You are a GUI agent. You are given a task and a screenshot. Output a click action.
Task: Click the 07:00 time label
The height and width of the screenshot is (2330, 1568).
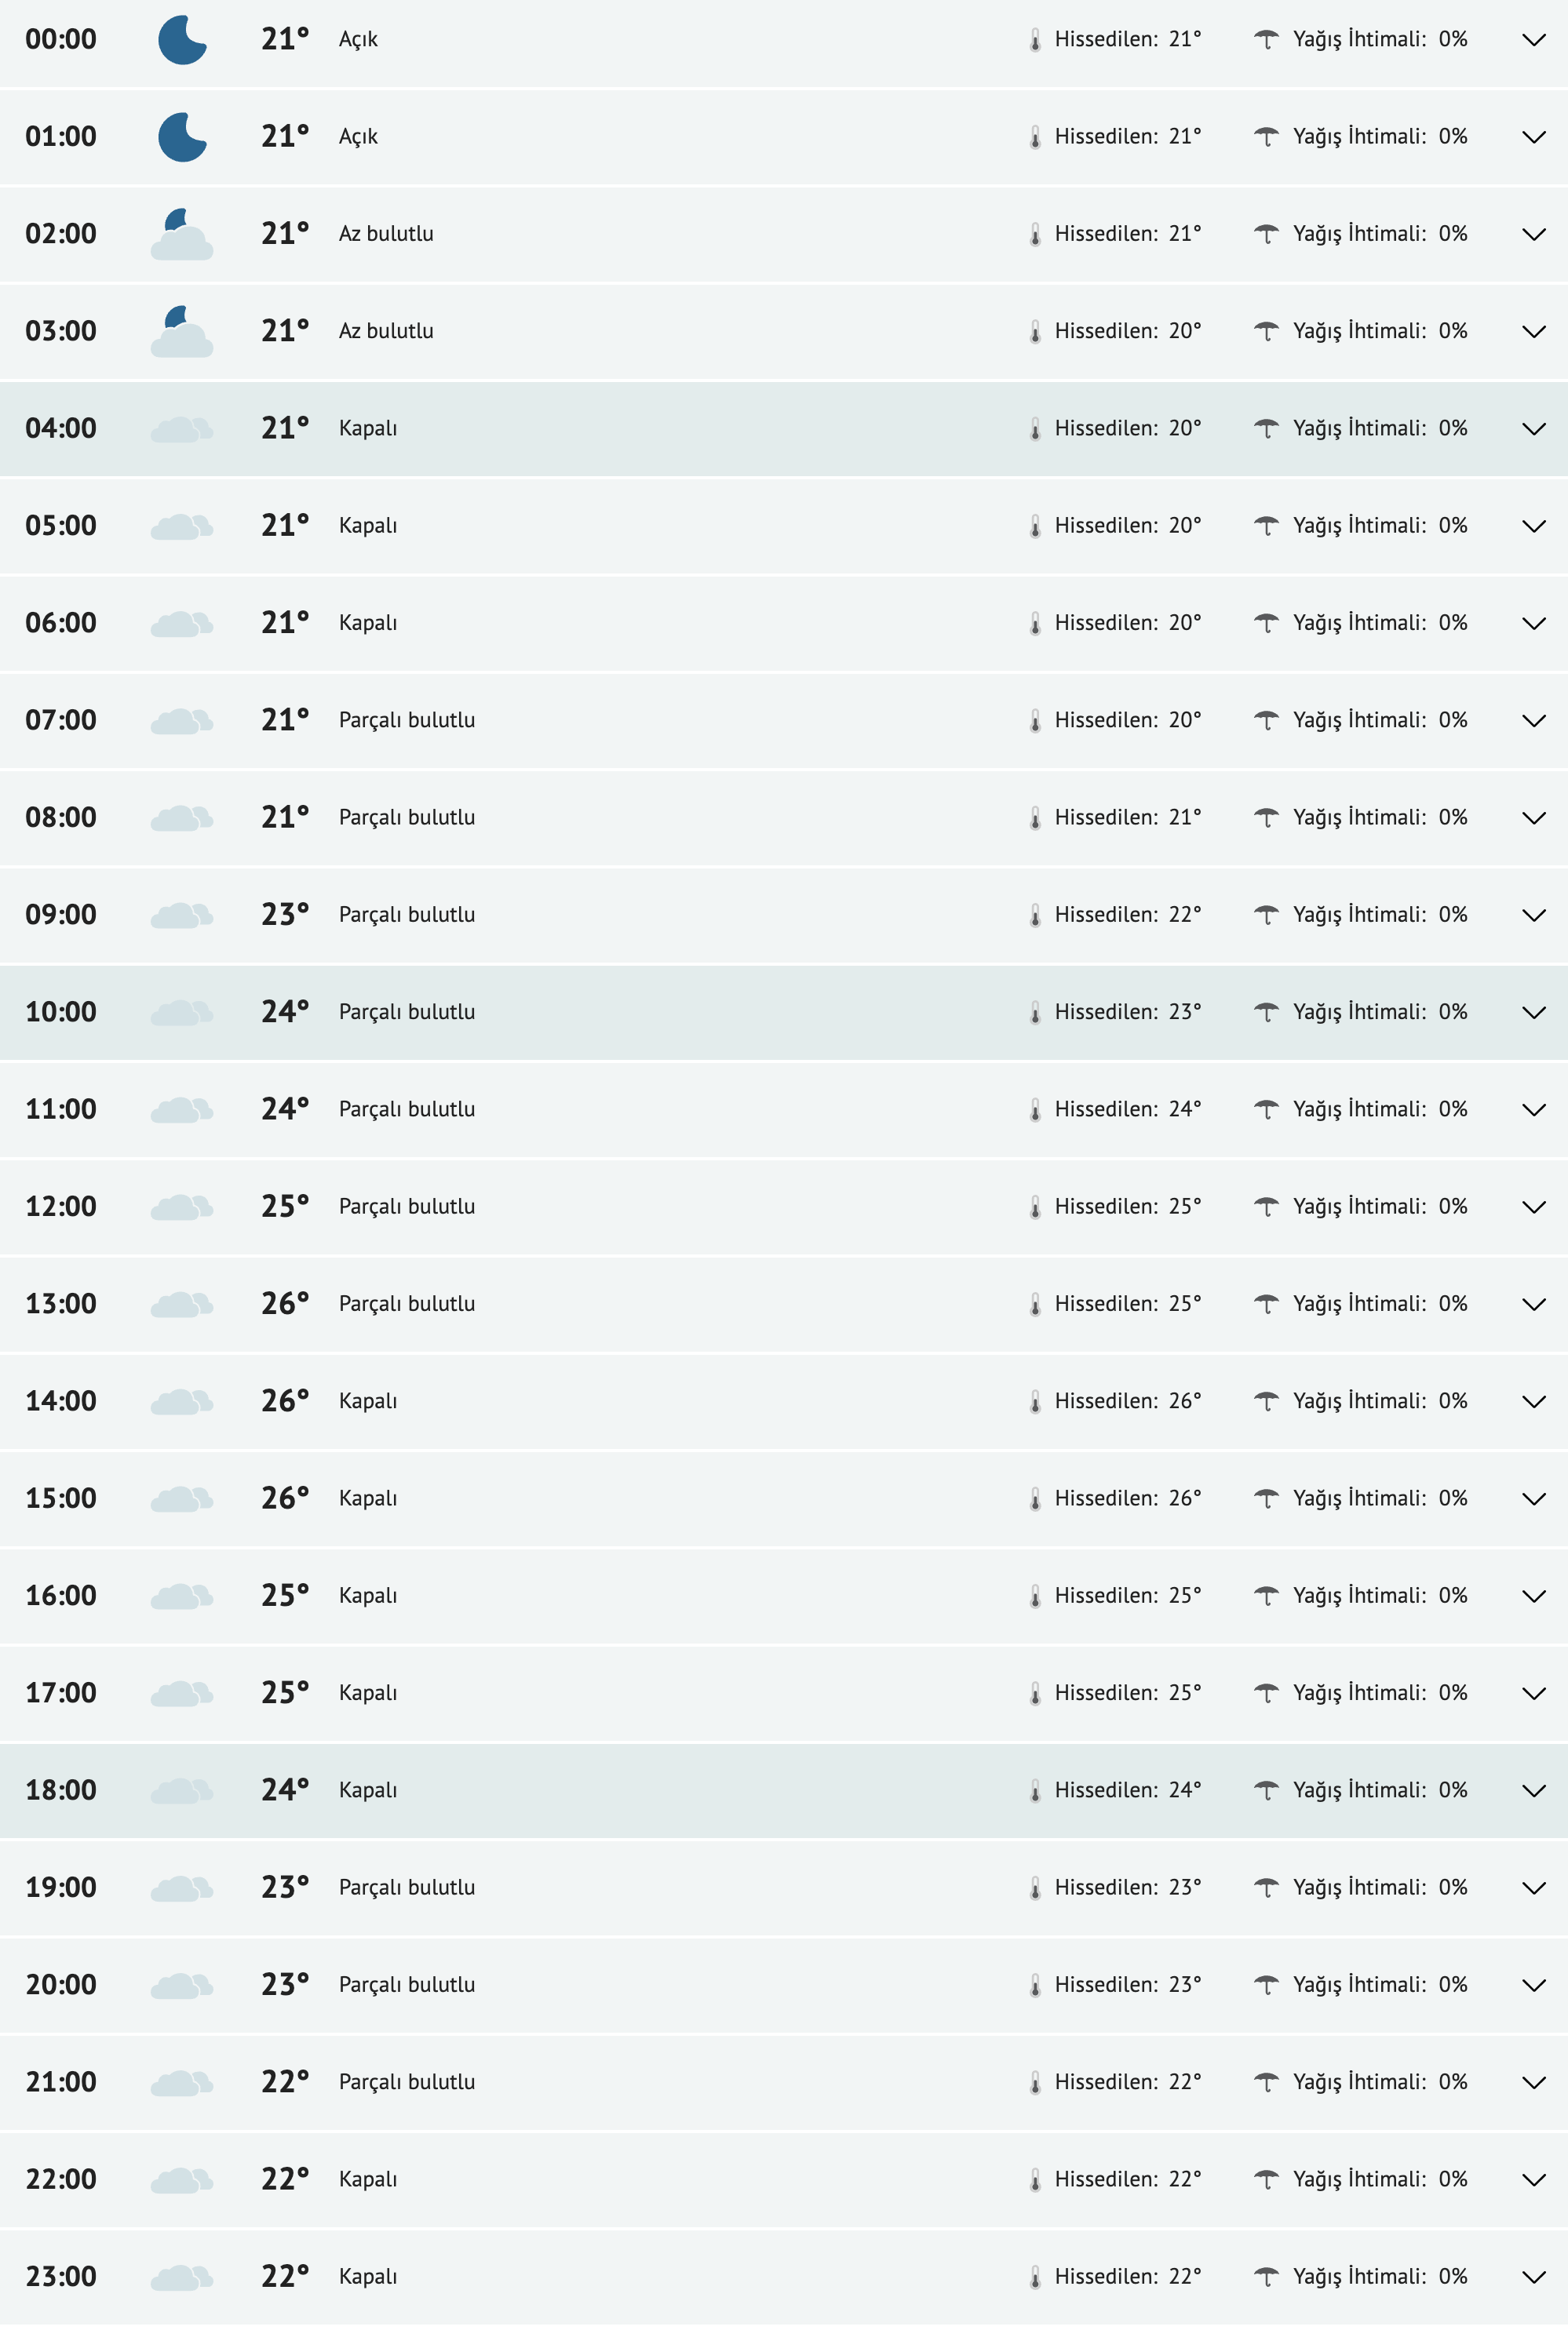point(61,719)
